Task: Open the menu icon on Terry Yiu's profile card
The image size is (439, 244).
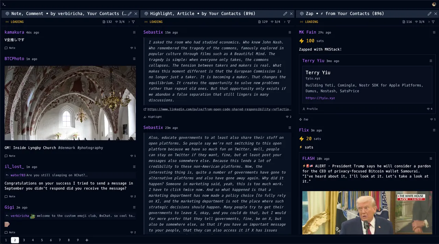Action: (431, 61)
